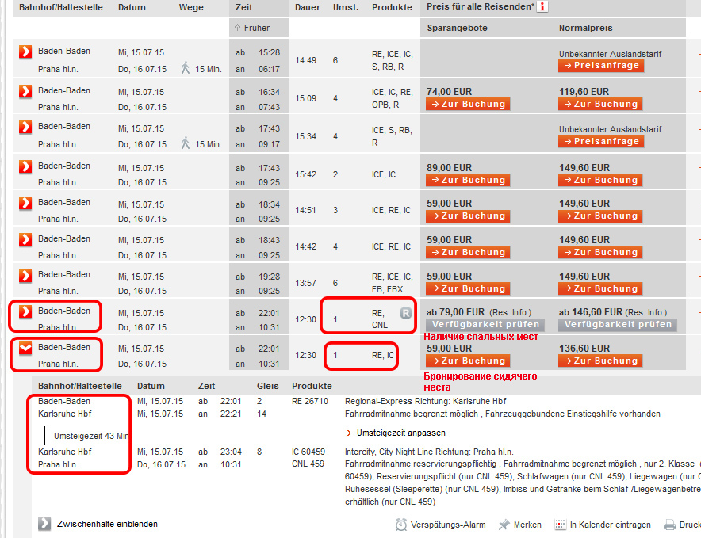Click the Merken link

(x=527, y=525)
